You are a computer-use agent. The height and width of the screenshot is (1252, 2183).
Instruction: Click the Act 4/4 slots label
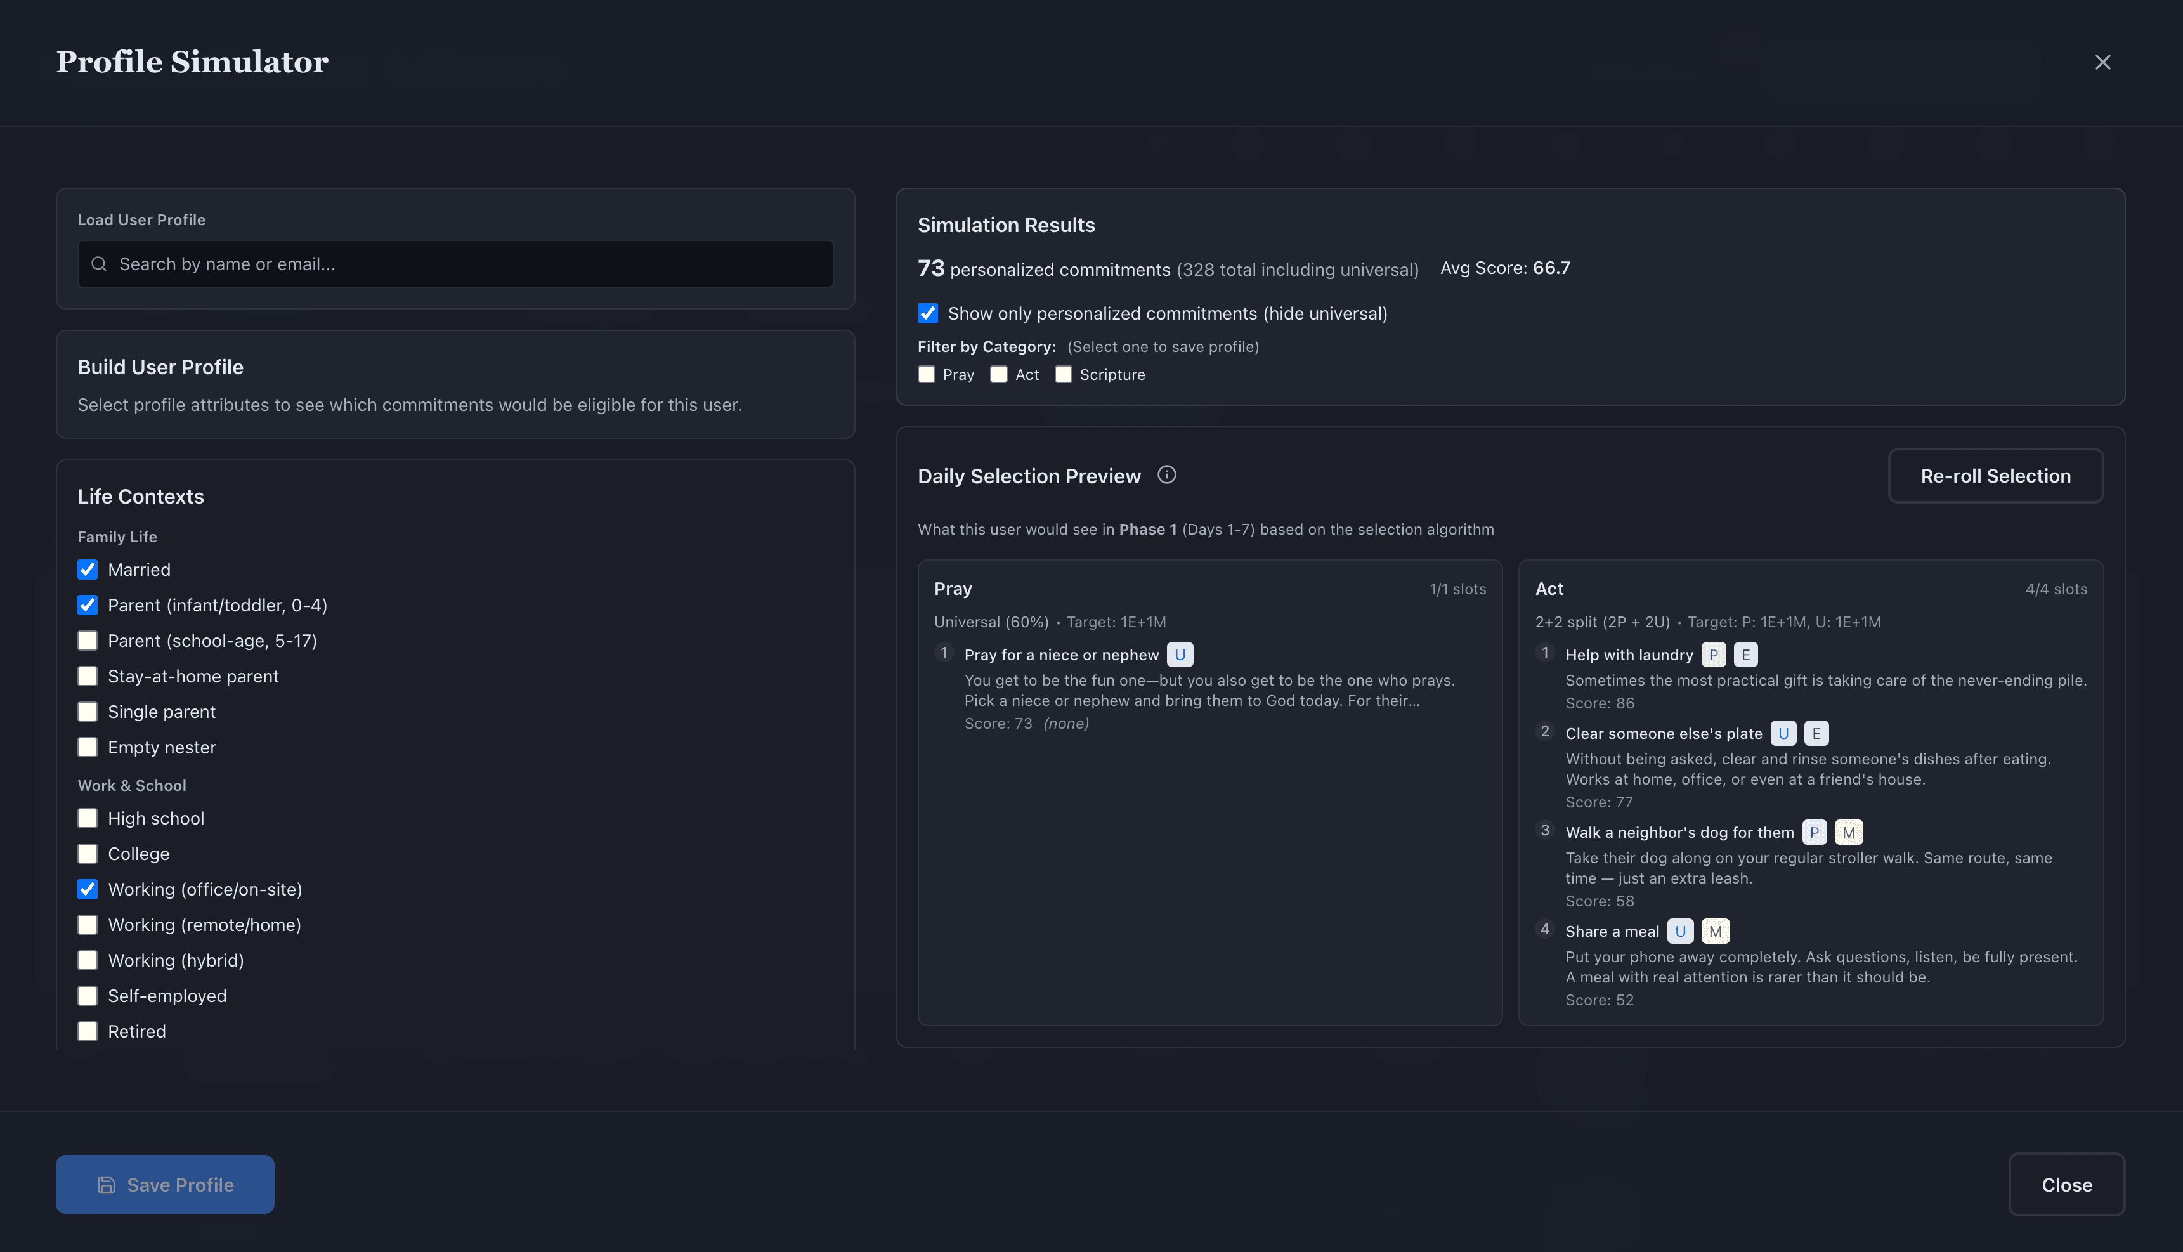2056,589
